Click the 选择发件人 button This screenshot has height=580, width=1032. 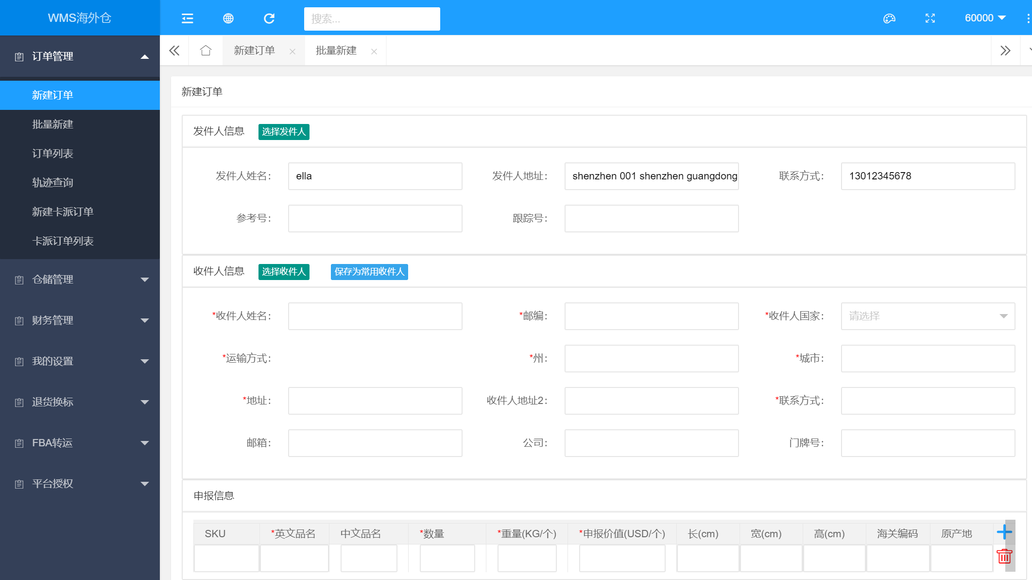[x=284, y=132]
